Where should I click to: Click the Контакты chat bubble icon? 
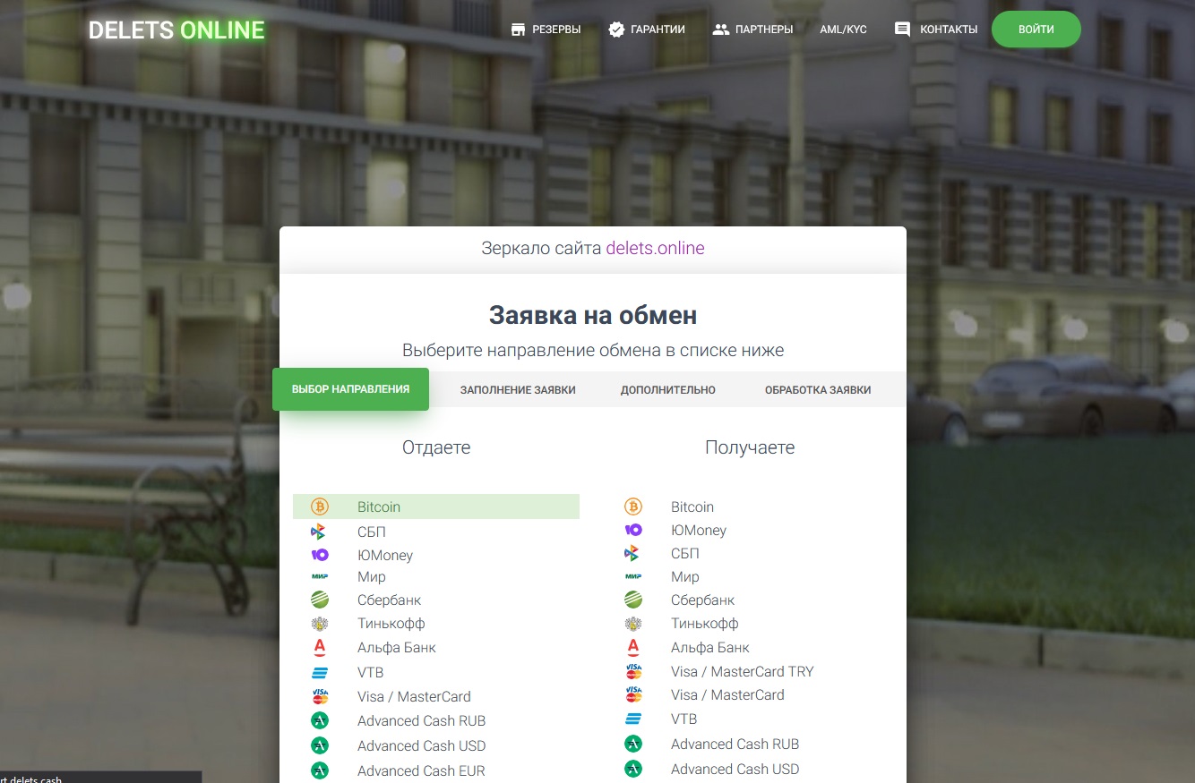[x=903, y=30]
